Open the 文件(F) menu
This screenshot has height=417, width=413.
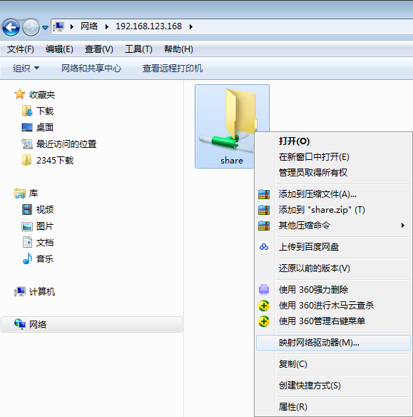(x=21, y=49)
